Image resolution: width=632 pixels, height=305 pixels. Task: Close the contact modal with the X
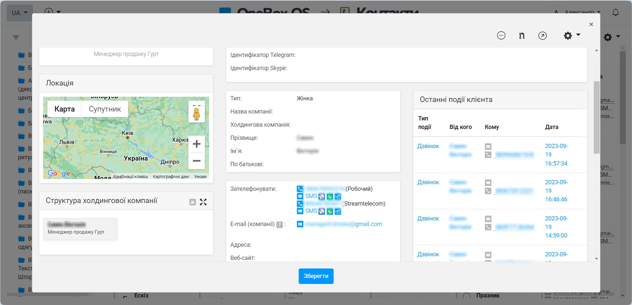pos(591,24)
